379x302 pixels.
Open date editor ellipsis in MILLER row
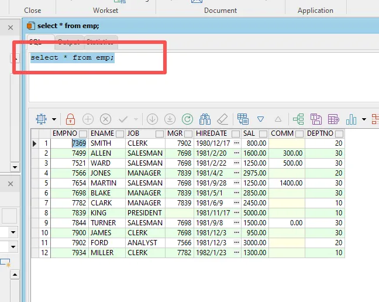pos(237,252)
